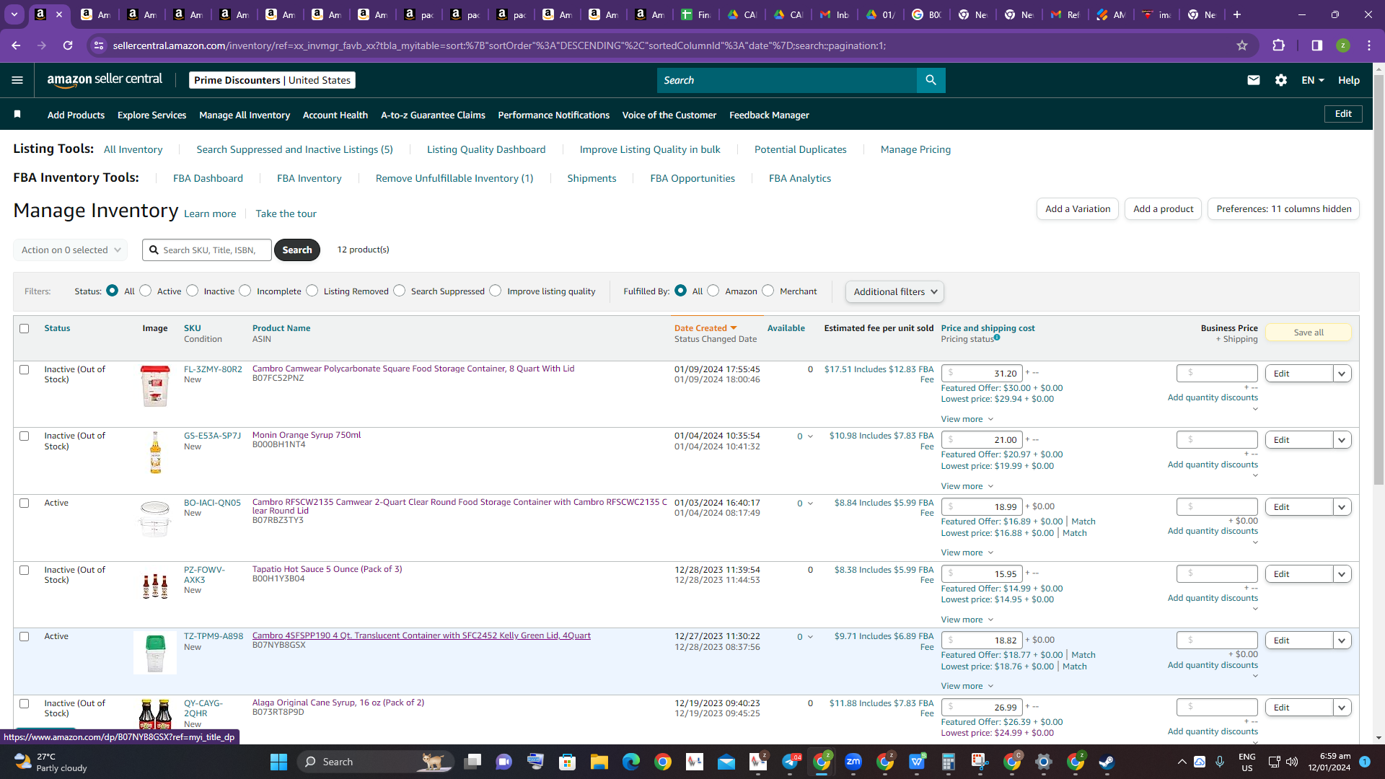Reload the page with browser refresh icon
Viewport: 1385px width, 779px height.
coord(68,45)
